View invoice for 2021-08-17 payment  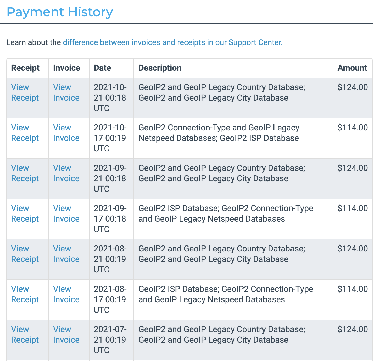point(66,294)
